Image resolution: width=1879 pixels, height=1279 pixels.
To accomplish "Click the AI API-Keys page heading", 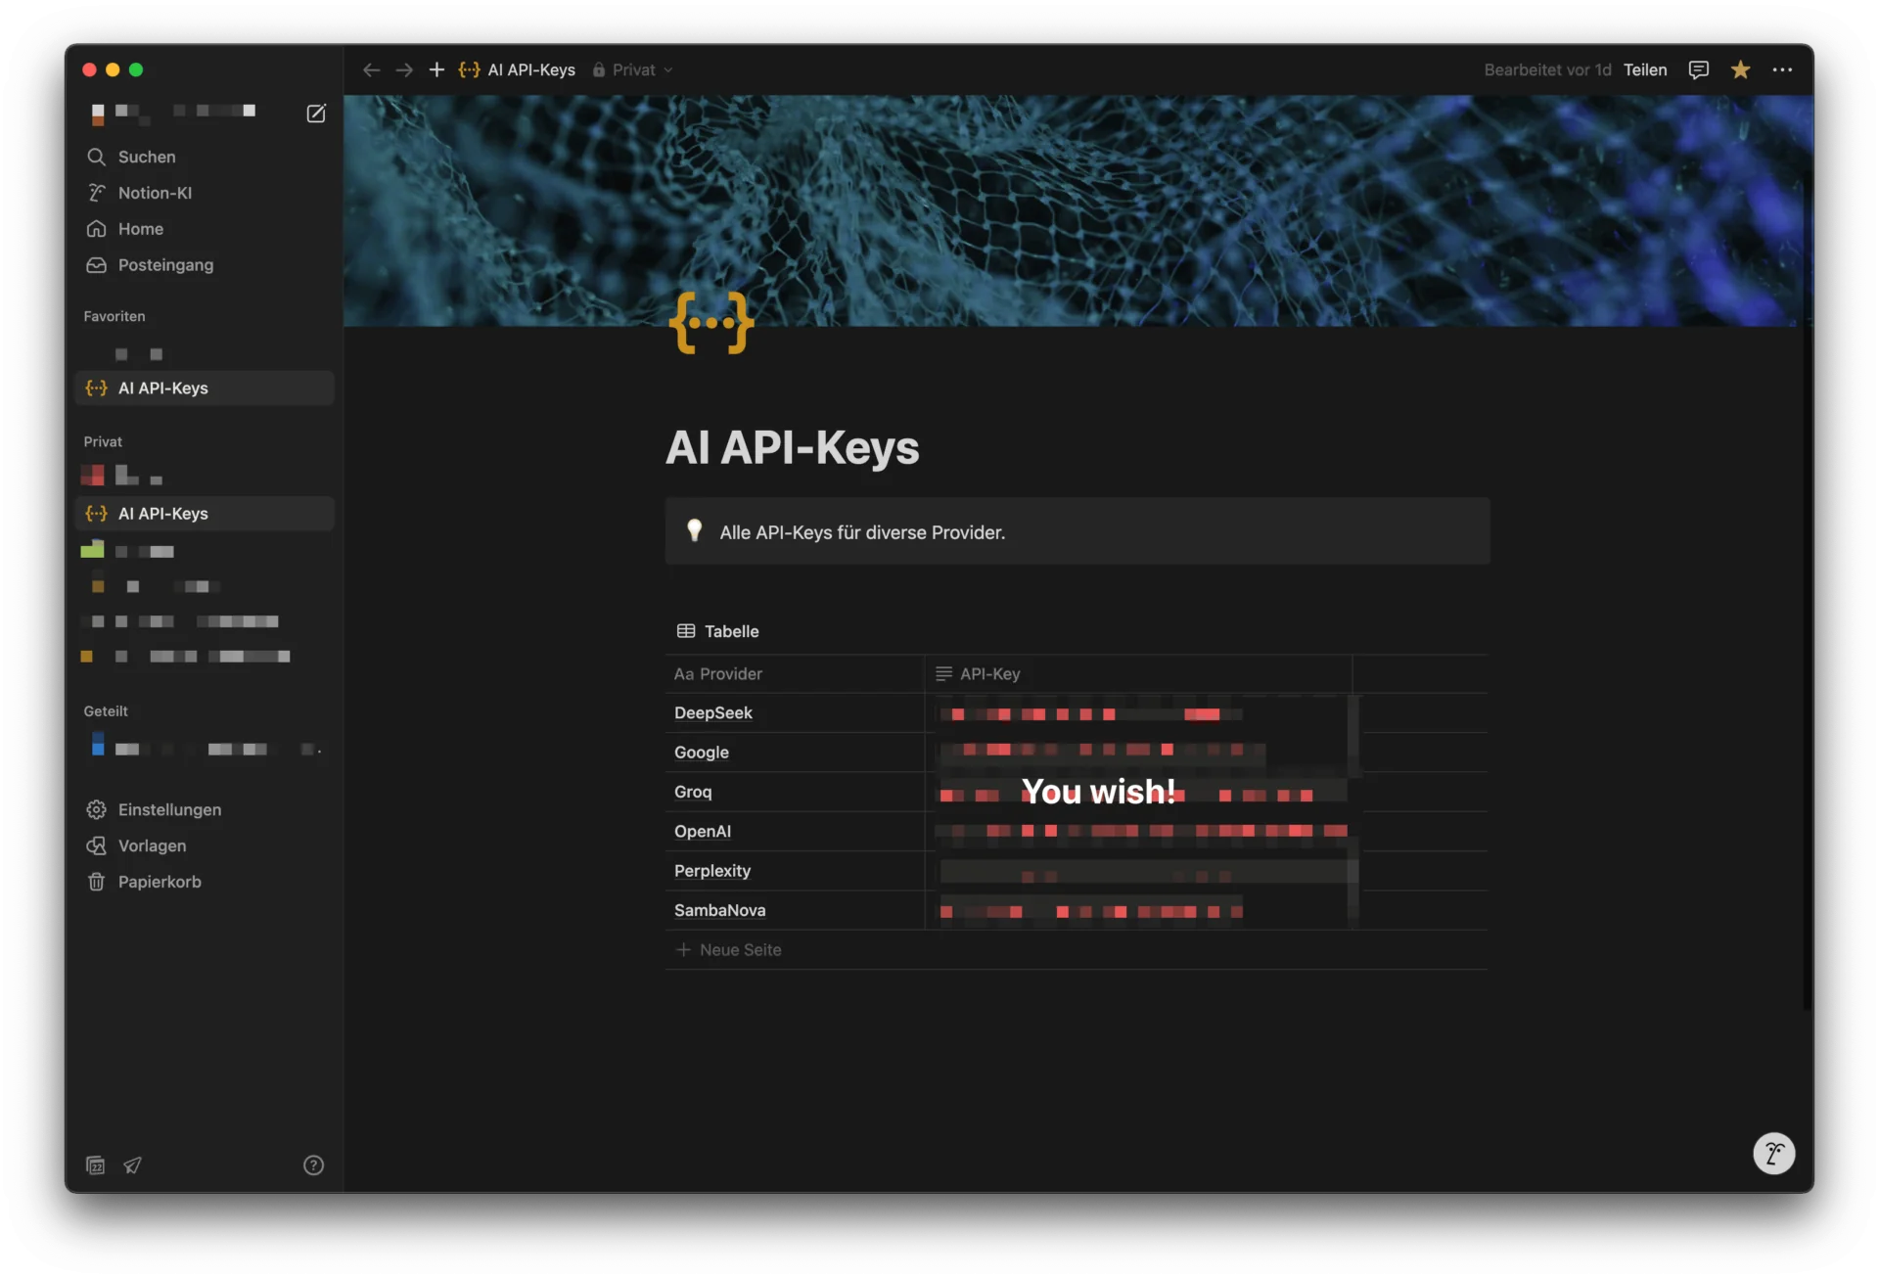I will click(793, 448).
